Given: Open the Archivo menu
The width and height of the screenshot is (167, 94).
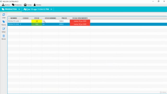Looking at the screenshot, I should (x=6, y=5).
